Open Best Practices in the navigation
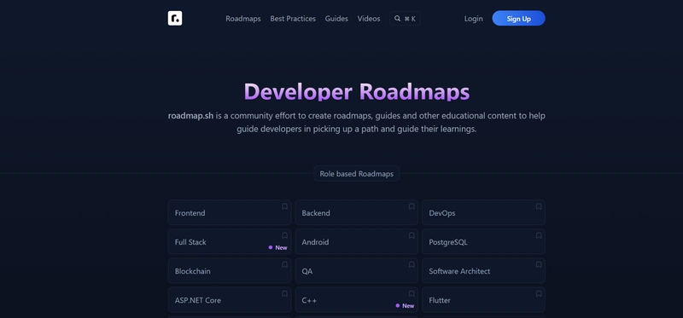Viewport: 683px width, 318px height. [x=293, y=19]
